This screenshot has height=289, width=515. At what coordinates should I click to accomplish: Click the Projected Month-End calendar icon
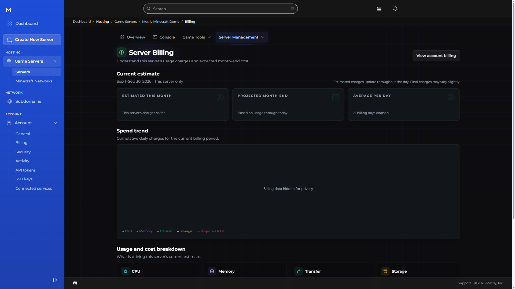(336, 97)
